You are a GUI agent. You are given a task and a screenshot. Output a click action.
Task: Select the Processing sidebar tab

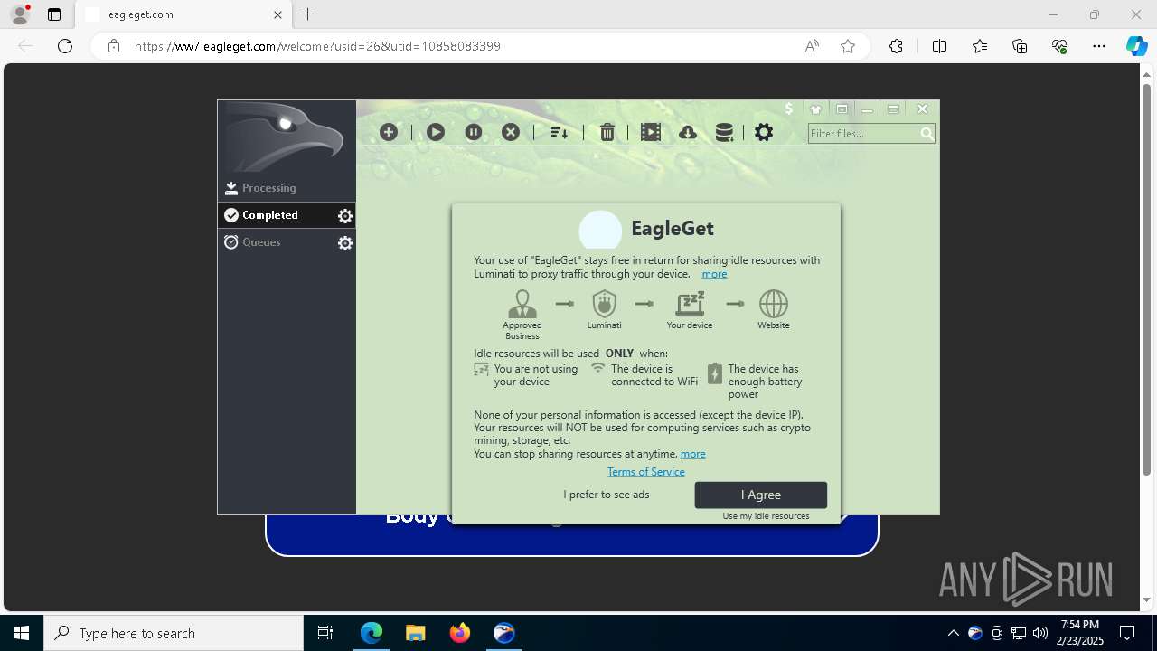pos(287,188)
